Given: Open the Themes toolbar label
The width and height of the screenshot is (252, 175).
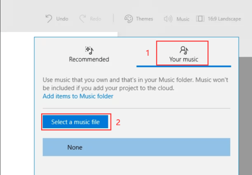Looking at the screenshot, I should point(144,19).
